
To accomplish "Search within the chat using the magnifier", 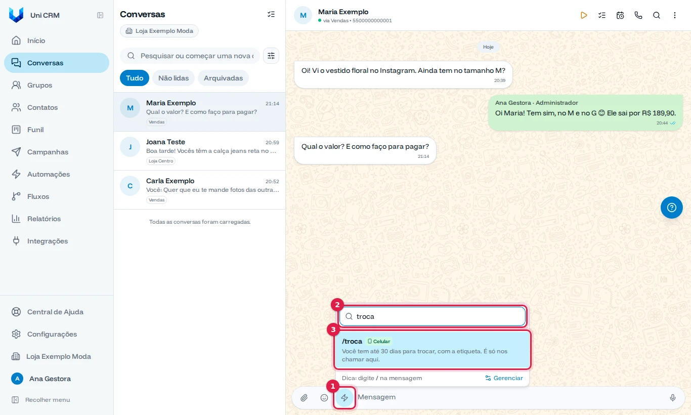I will click(657, 15).
